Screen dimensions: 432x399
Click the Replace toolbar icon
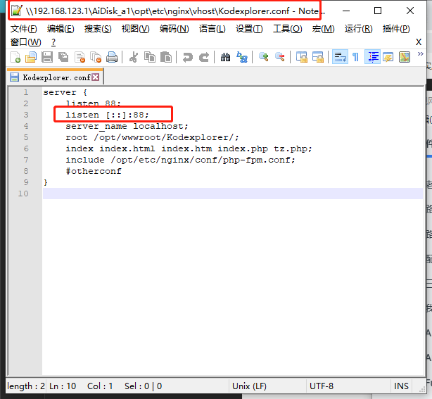click(242, 58)
